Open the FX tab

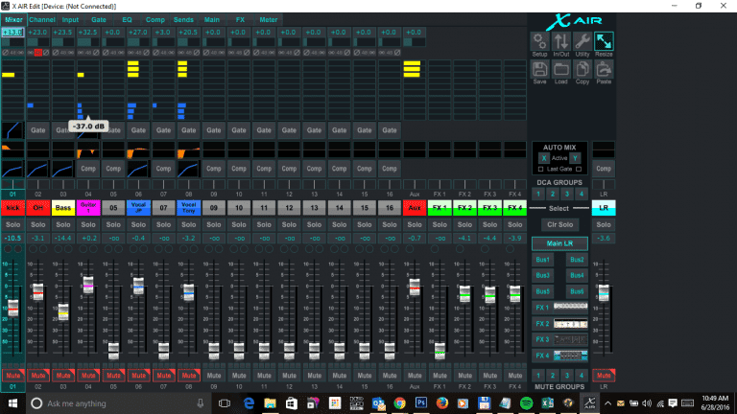[x=240, y=20]
